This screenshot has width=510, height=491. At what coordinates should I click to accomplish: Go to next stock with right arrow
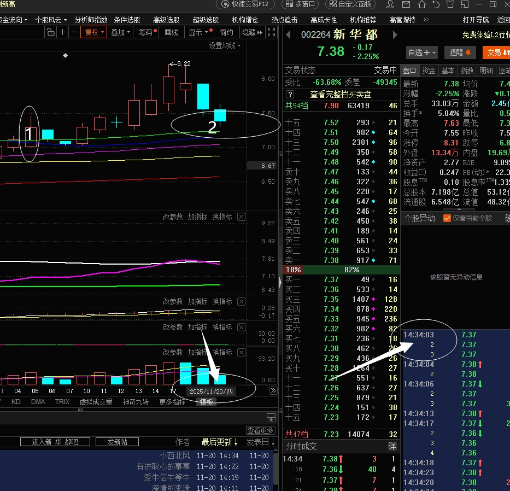(x=395, y=34)
